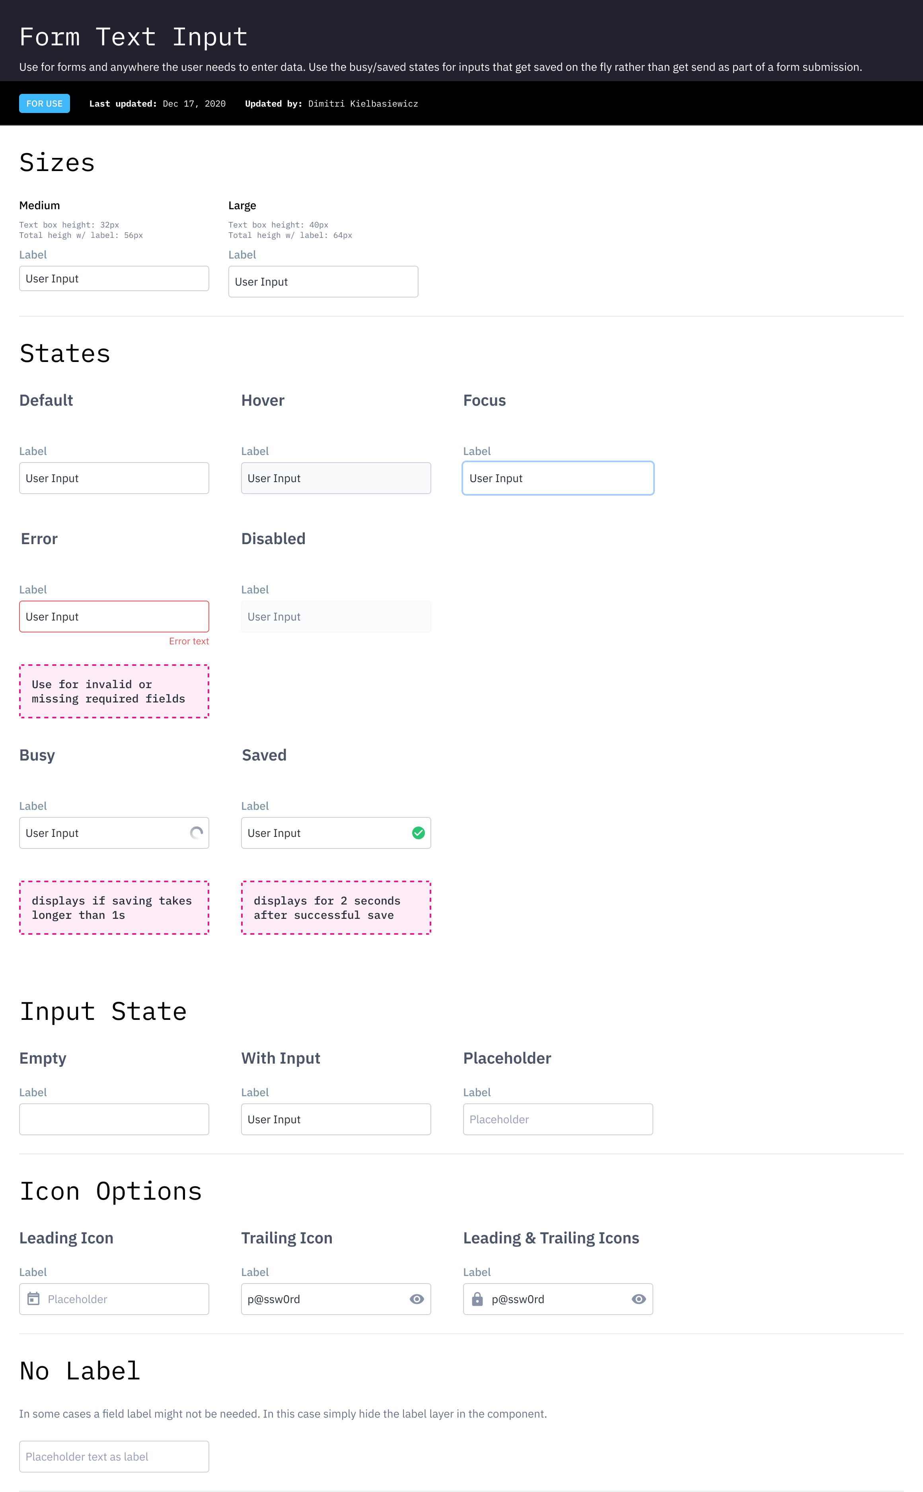The image size is (923, 1492).
Task: Click the FOR USE status badge
Action: 45,103
